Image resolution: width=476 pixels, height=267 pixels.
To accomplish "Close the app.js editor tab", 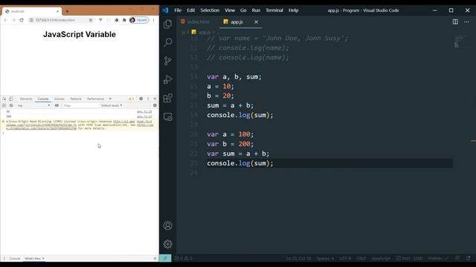I will pos(256,22).
